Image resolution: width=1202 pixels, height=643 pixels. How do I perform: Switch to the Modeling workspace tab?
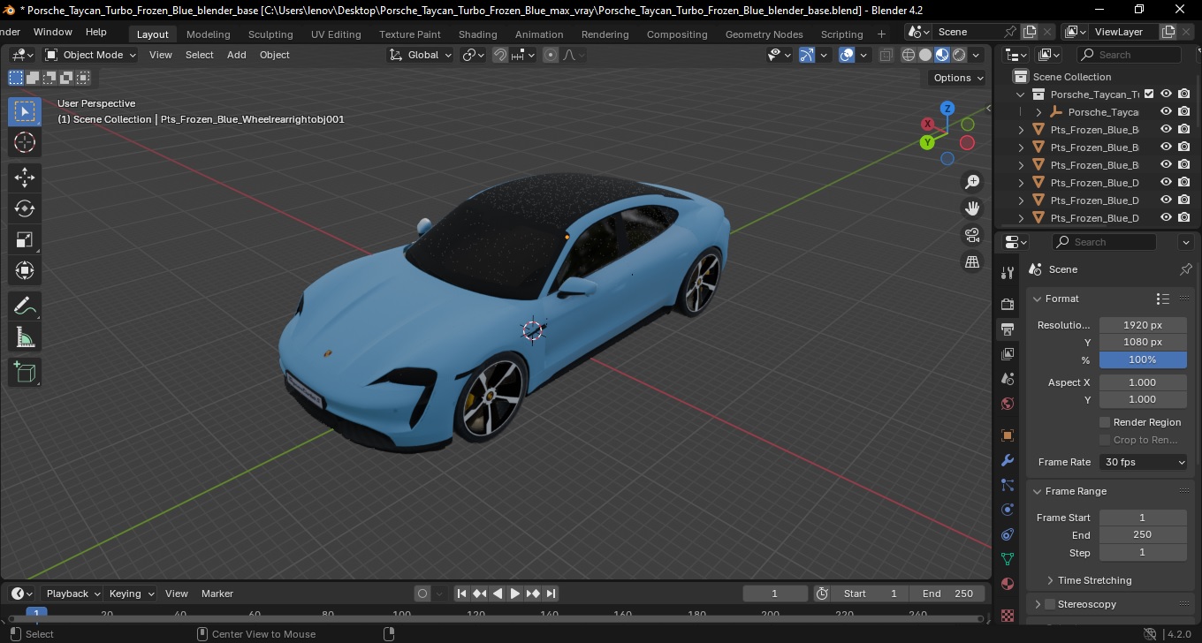(x=209, y=34)
